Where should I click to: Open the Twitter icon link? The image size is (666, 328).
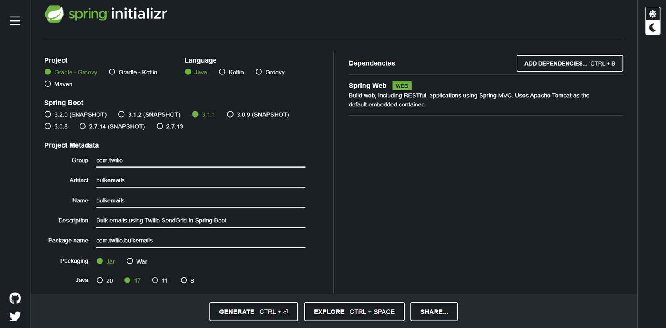coord(15,316)
